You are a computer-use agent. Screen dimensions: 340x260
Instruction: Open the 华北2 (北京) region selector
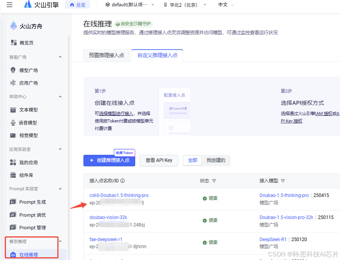(x=185, y=5)
